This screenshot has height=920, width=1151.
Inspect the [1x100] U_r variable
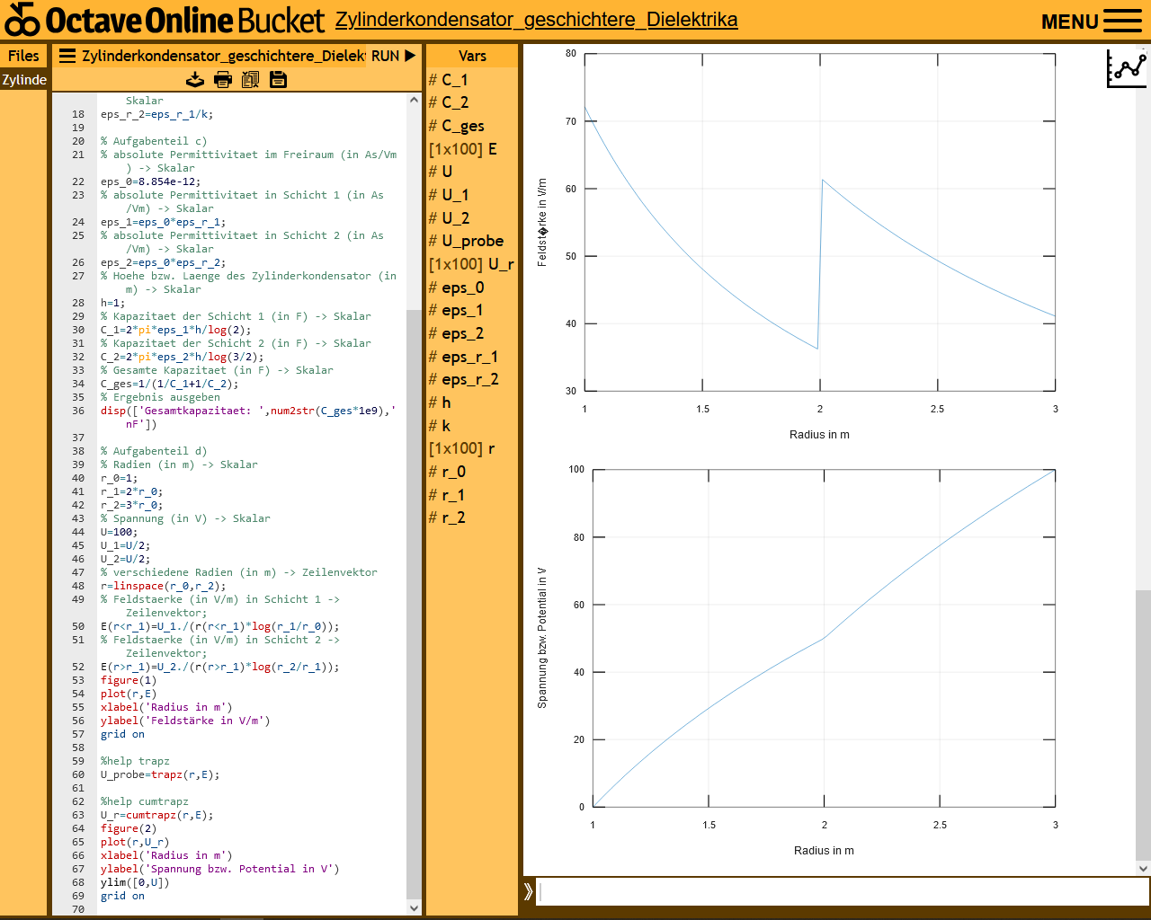click(471, 264)
